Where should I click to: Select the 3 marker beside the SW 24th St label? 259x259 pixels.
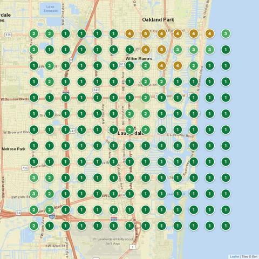tap(33, 194)
